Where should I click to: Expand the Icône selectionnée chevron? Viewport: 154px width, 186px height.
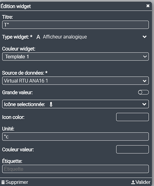[x=144, y=104]
